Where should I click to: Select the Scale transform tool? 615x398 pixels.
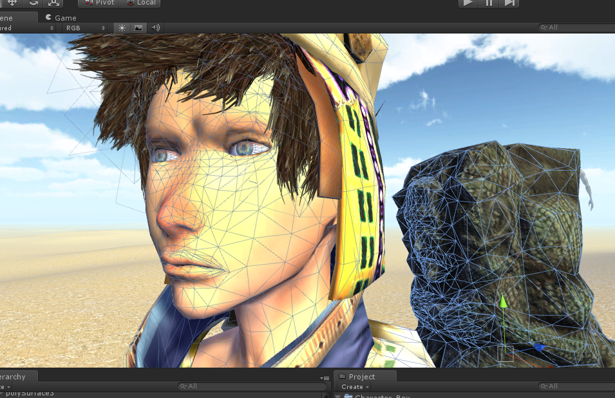(53, 3)
